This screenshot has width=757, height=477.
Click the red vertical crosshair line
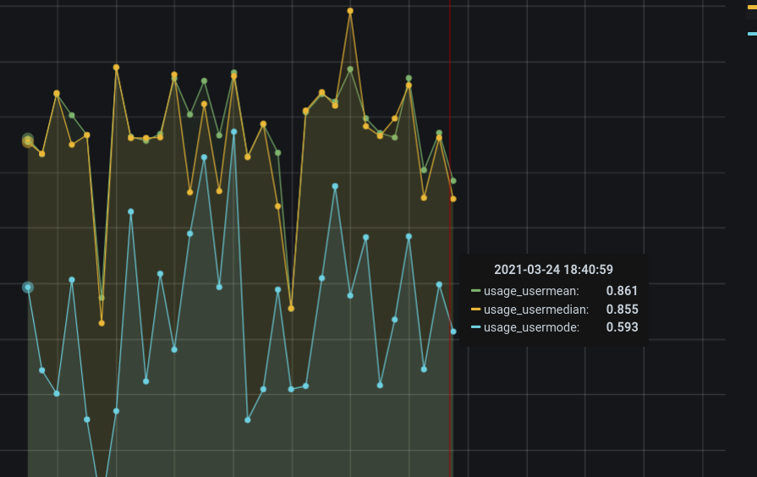[450, 238]
